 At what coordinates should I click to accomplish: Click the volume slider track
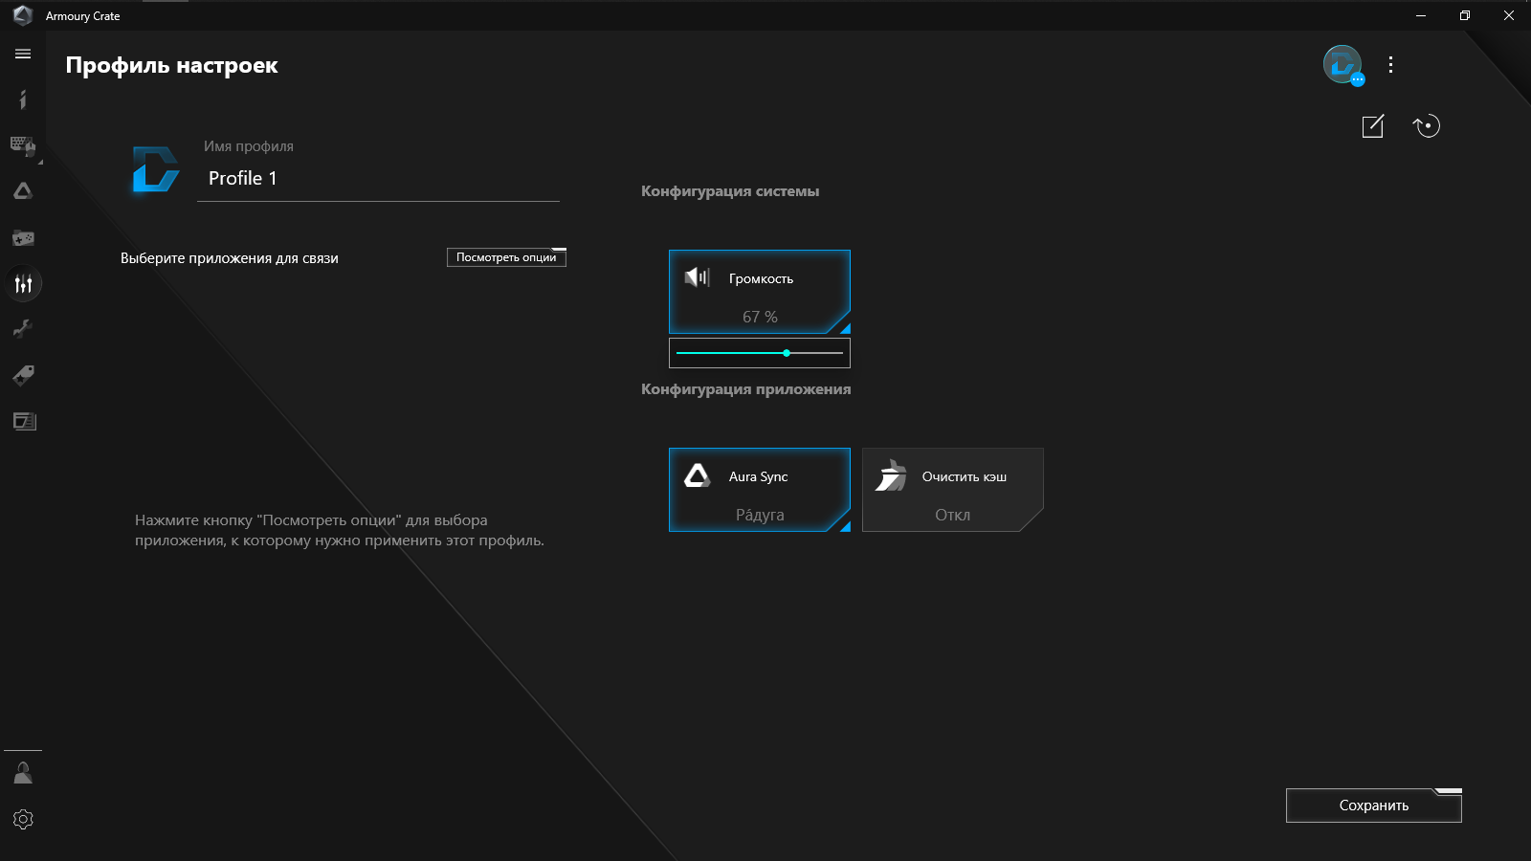760,353
